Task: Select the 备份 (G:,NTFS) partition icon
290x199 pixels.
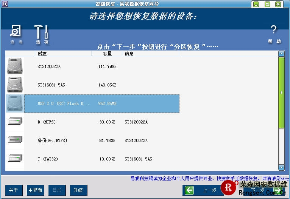Action: 15,140
